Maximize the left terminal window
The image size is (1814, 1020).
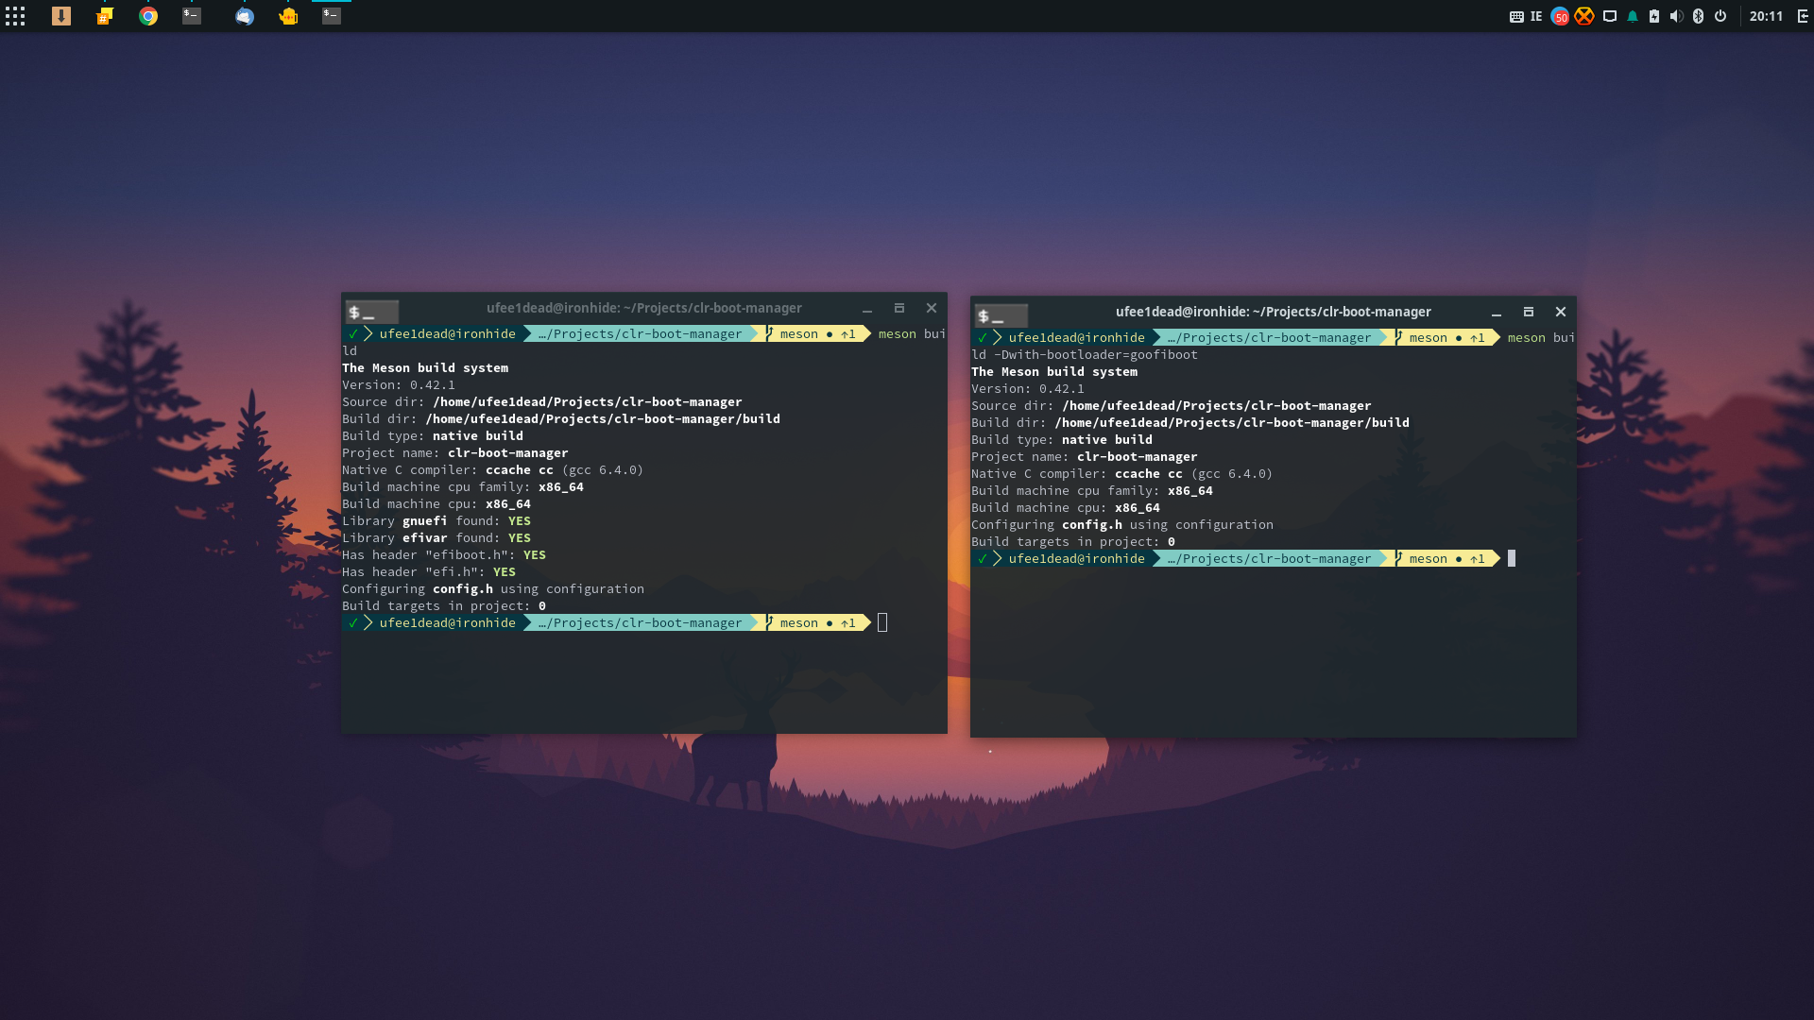tap(899, 309)
